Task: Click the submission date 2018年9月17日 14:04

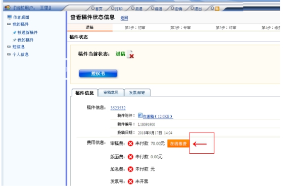Action: click(x=155, y=133)
